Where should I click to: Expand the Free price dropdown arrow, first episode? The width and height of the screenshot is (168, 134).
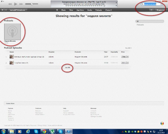click(x=128, y=56)
